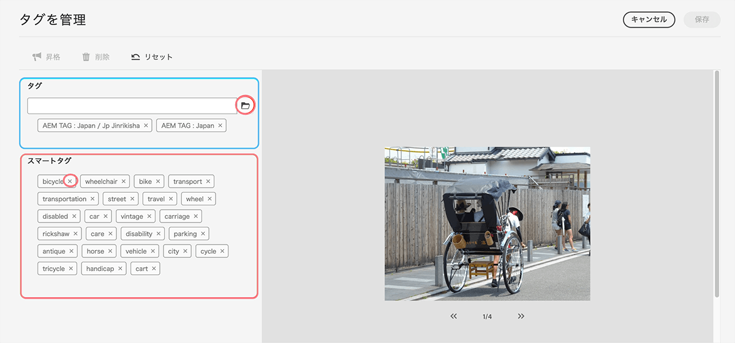735x343 pixels.
Task: Click the リセット reset toolbar item
Action: pyautogui.click(x=152, y=57)
